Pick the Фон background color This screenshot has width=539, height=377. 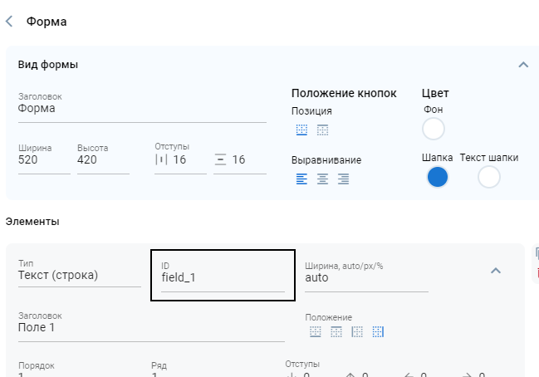click(x=434, y=129)
